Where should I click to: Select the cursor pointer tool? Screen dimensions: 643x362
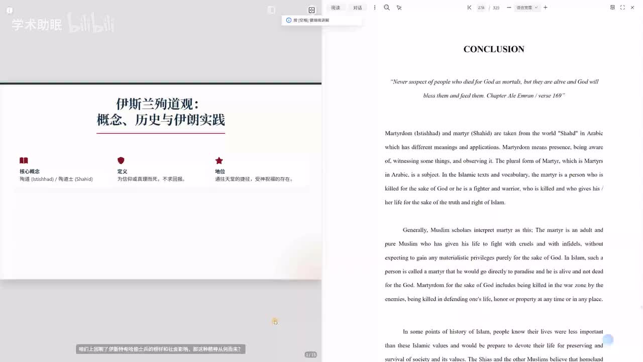click(x=399, y=8)
